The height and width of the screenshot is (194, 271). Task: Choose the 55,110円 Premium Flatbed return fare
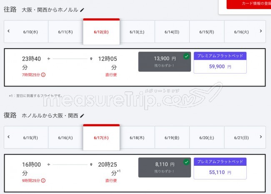pos(220,168)
